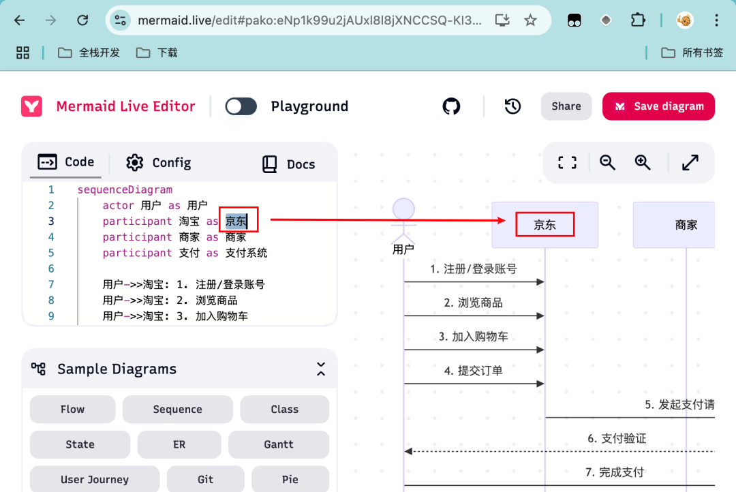Click code line '1. 注册/登录账号' in editor

click(183, 284)
